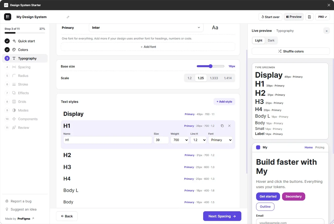
Task: Click the pencil icon to rename My Design System
Action: (68, 17)
